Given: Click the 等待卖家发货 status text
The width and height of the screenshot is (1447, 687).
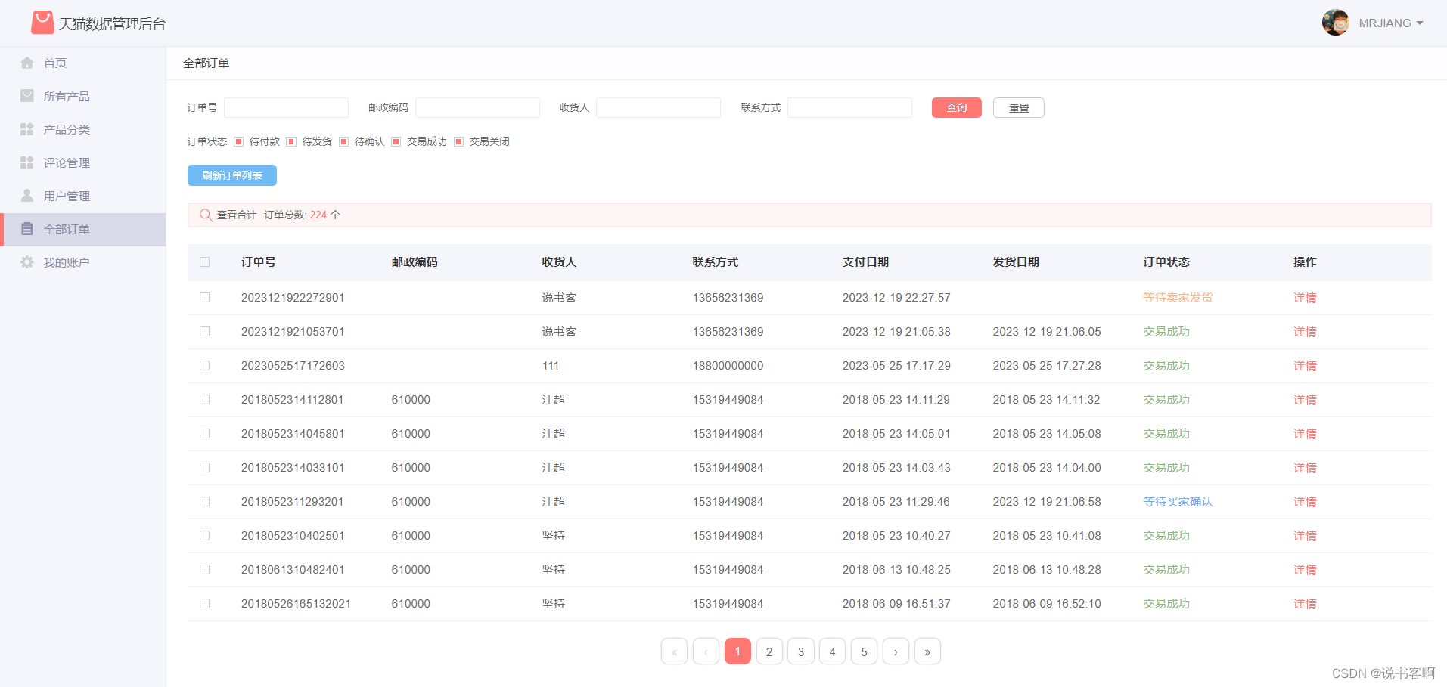Looking at the screenshot, I should (1178, 298).
